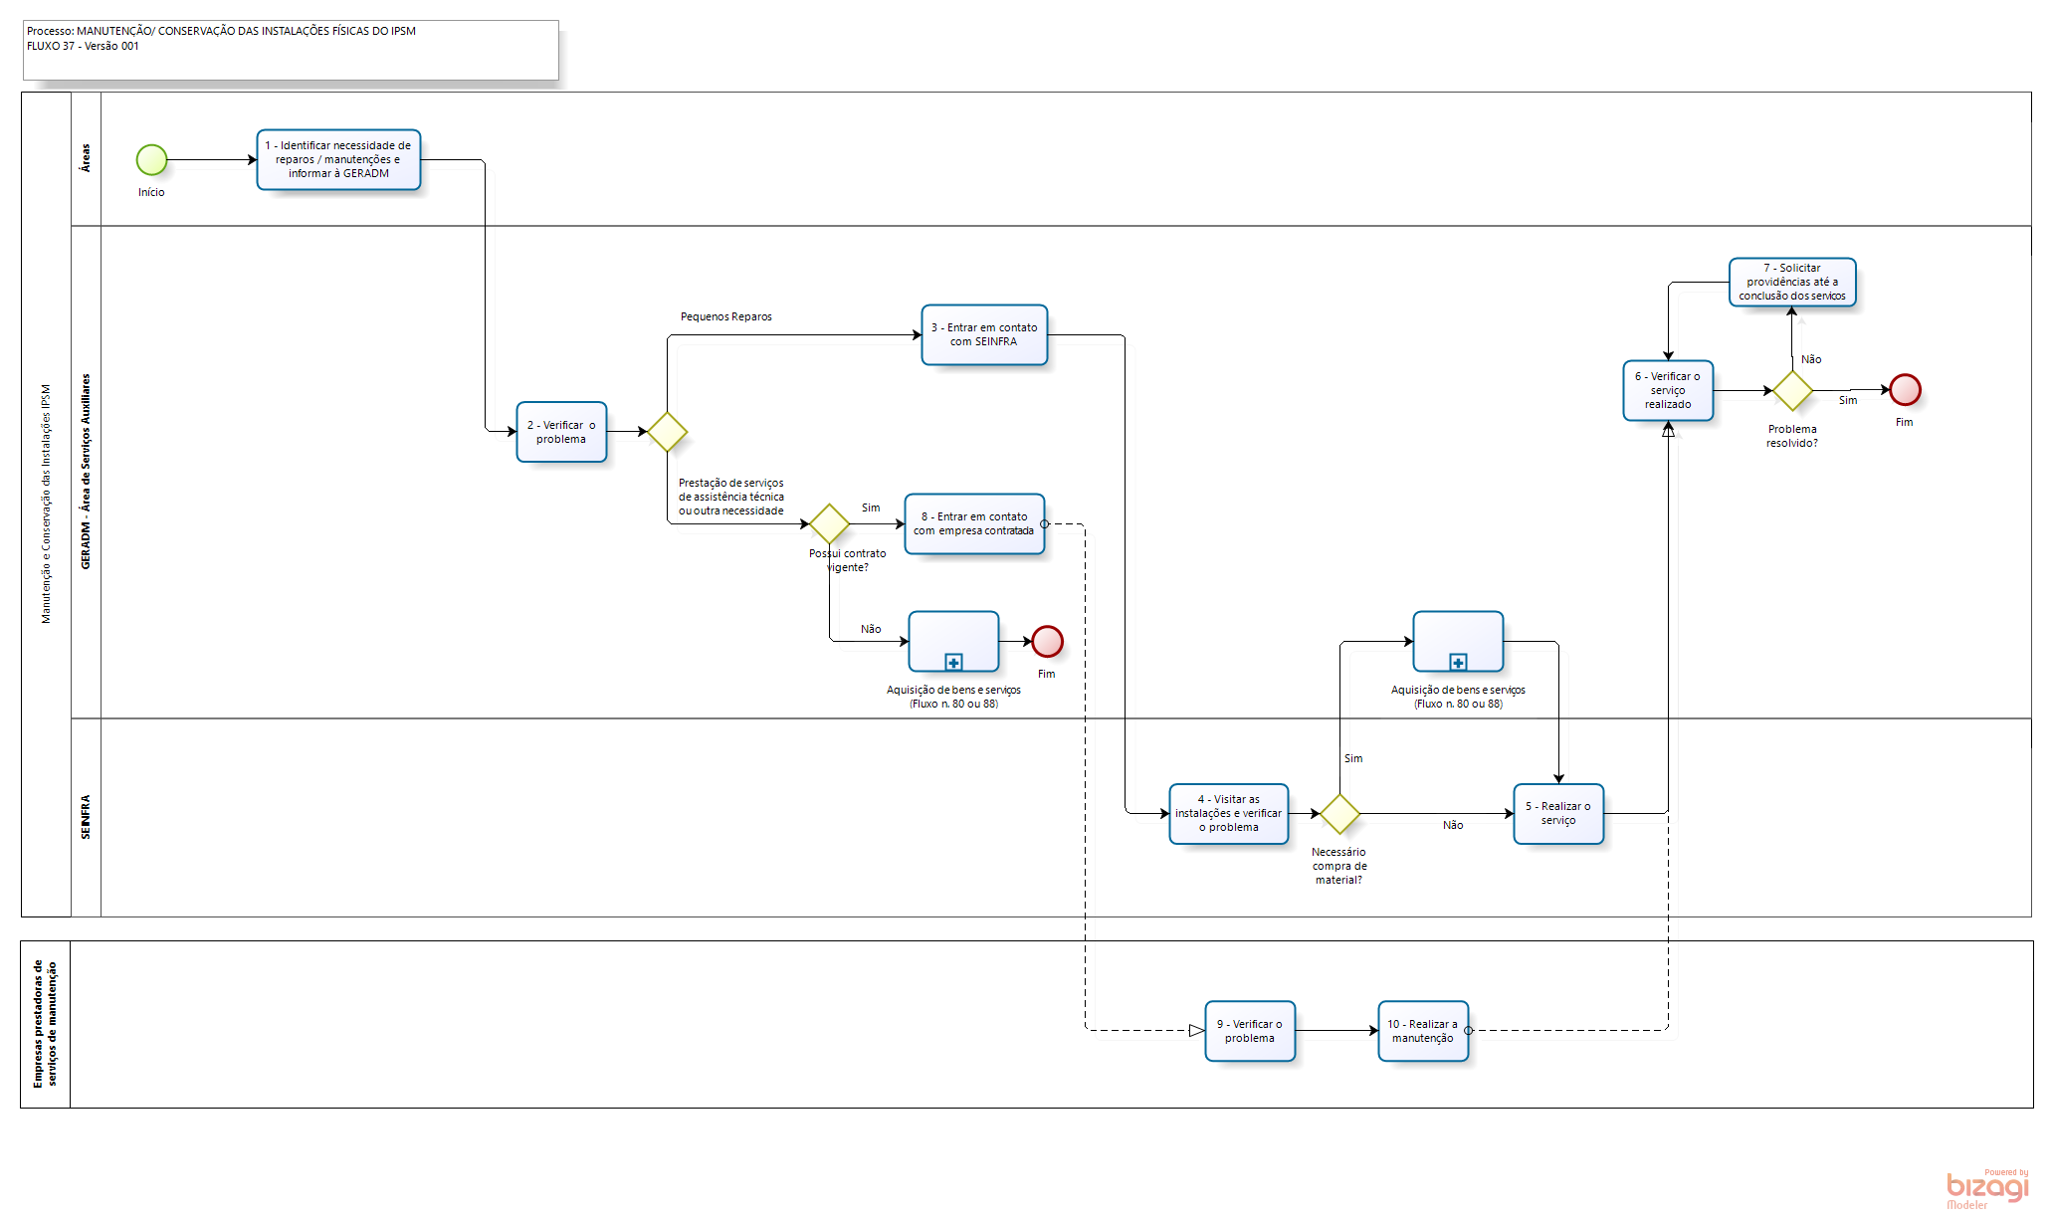Select task '4 - Visitar as instalações'
This screenshot has width=2053, height=1220.
coord(1228,814)
